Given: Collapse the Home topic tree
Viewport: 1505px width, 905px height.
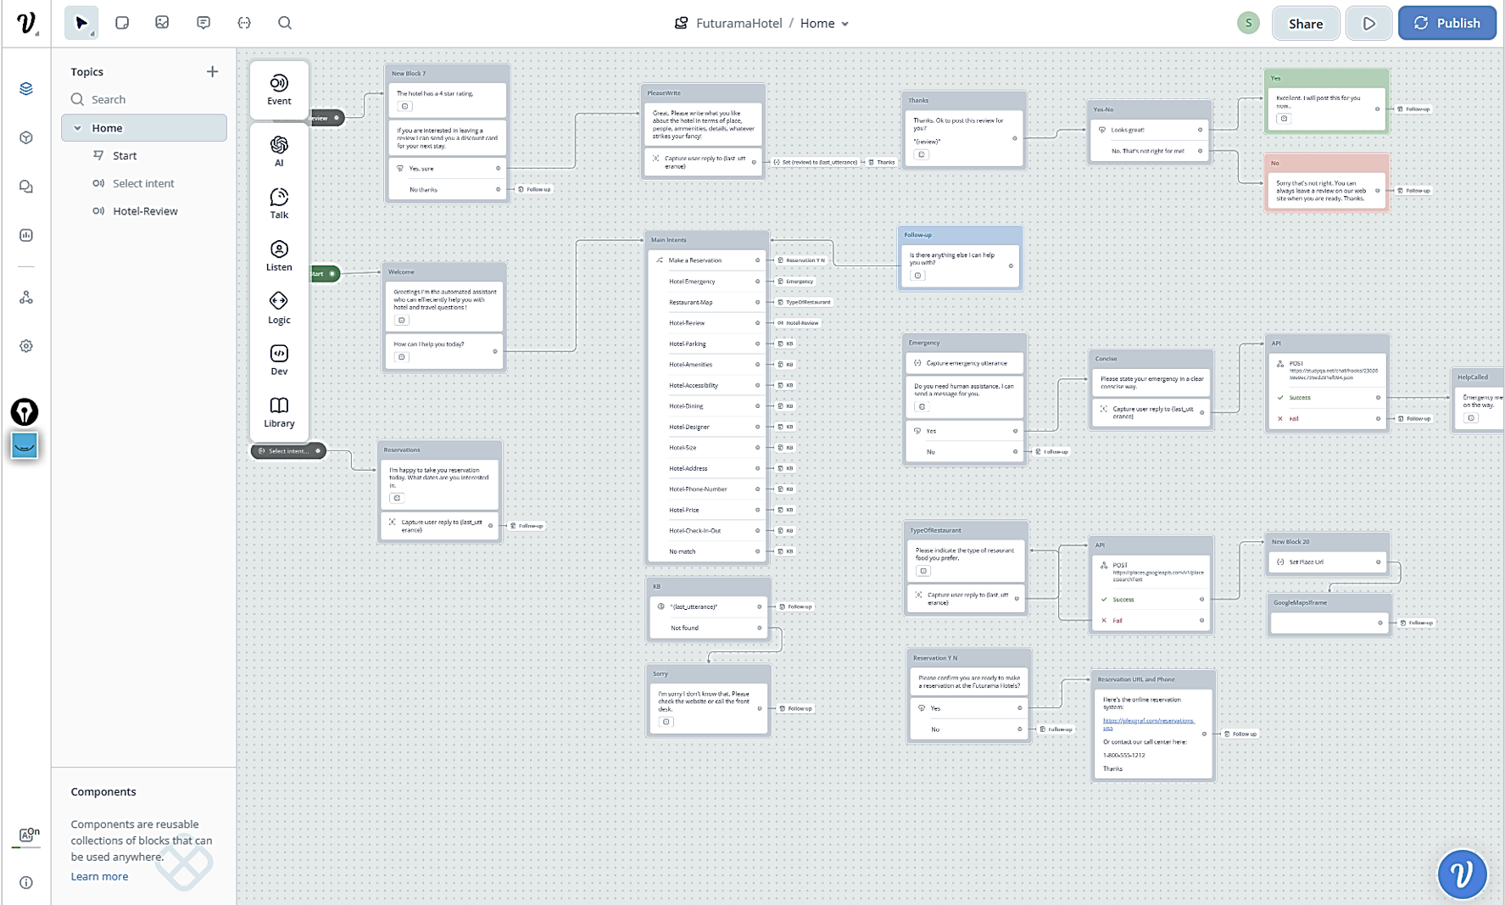Looking at the screenshot, I should (x=78, y=128).
